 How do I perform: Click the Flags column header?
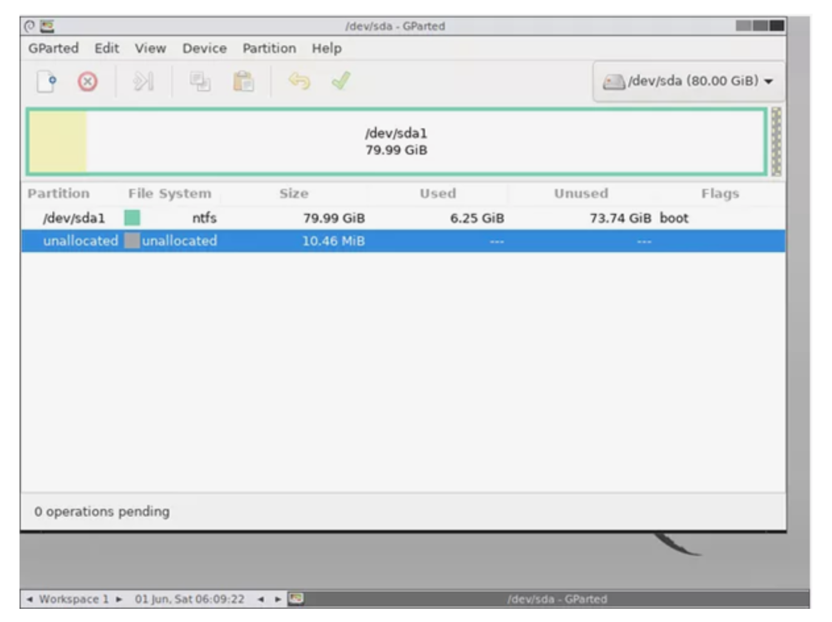720,193
